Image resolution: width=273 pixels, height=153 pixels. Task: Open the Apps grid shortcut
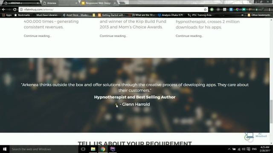7,15
